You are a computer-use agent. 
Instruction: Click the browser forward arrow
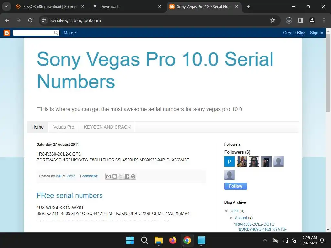pos(19,20)
